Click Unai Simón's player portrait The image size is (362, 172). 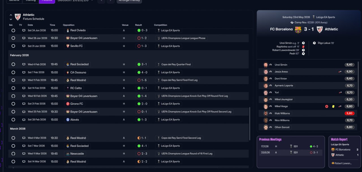point(266,65)
